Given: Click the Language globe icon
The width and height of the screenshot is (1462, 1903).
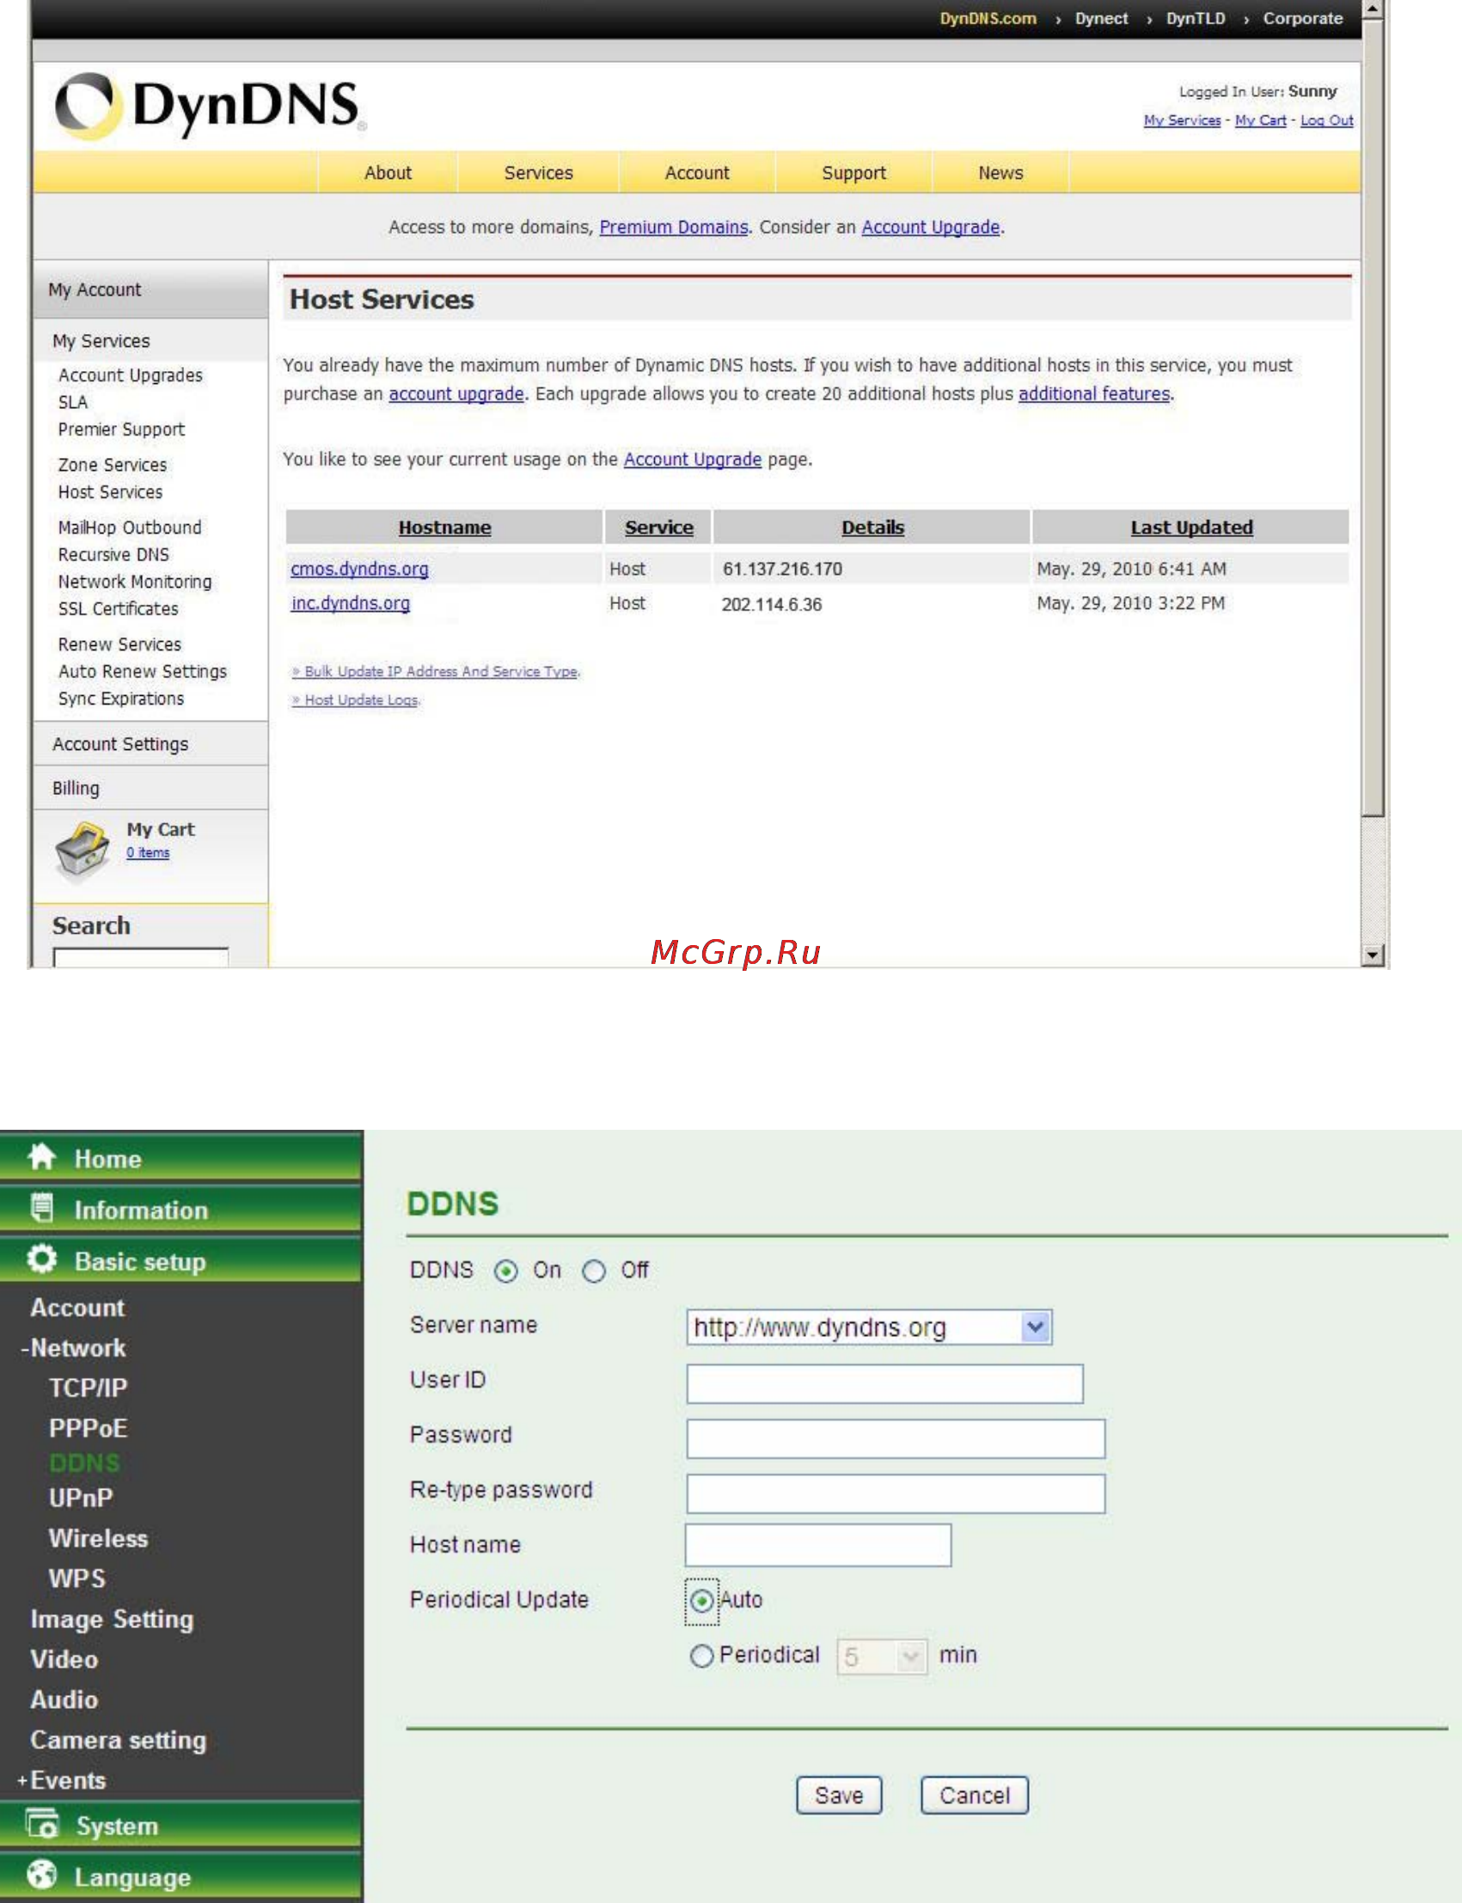Looking at the screenshot, I should [x=42, y=1875].
